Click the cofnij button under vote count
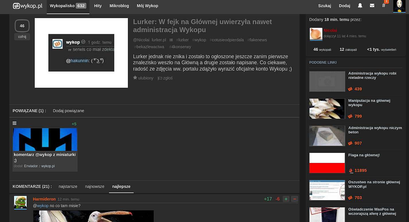 pos(22,37)
